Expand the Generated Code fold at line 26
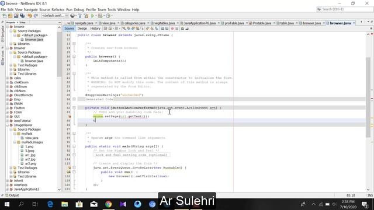Screen dimensions: 374x210 click(74, 99)
